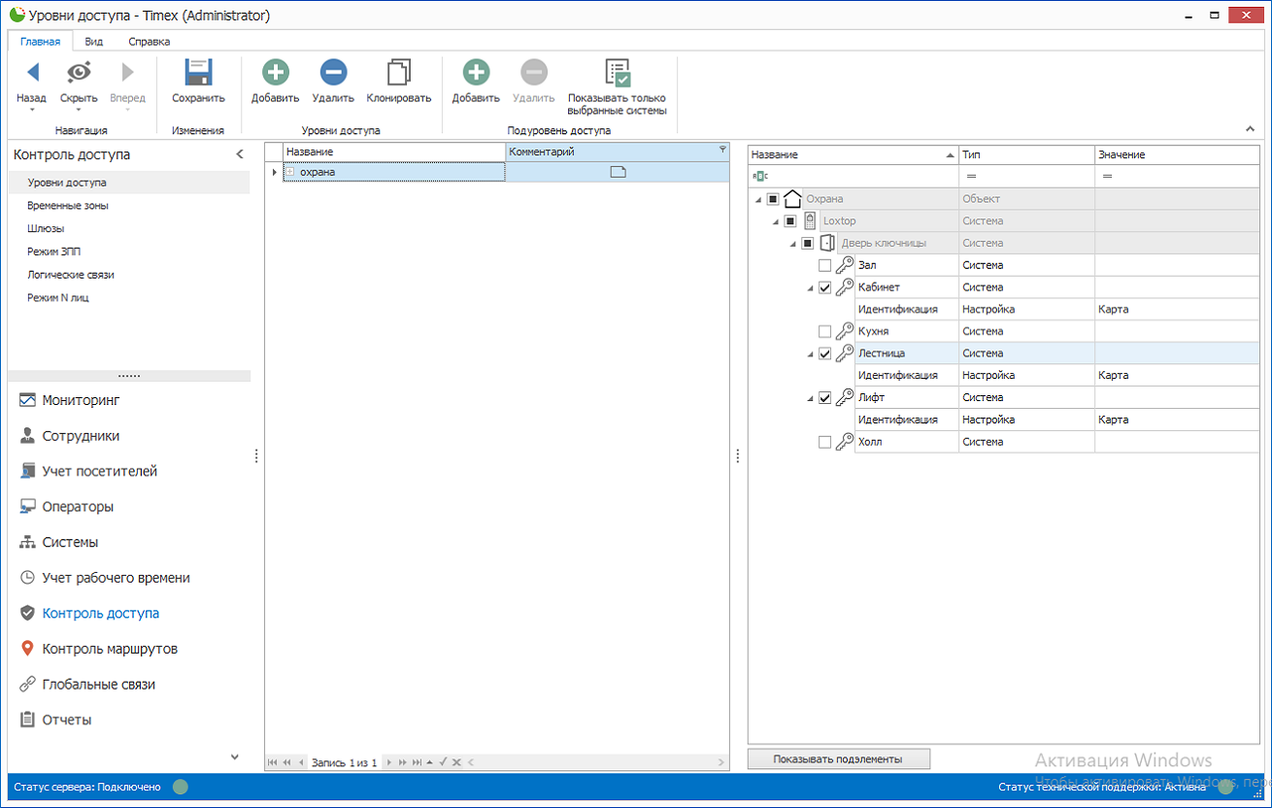Toggle Показывать только выбранные системы
Screen dimensions: 1272x808
coord(618,74)
